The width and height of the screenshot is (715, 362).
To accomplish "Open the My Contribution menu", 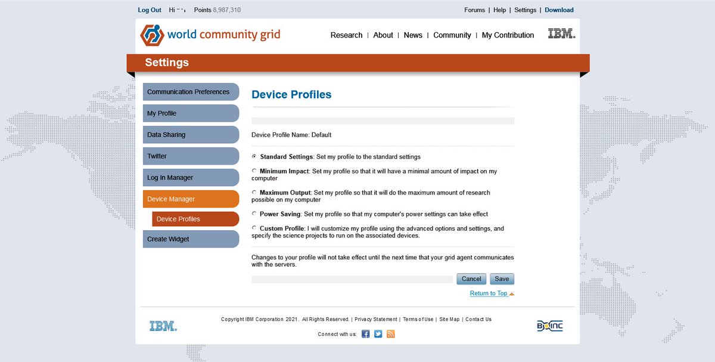I will [508, 35].
